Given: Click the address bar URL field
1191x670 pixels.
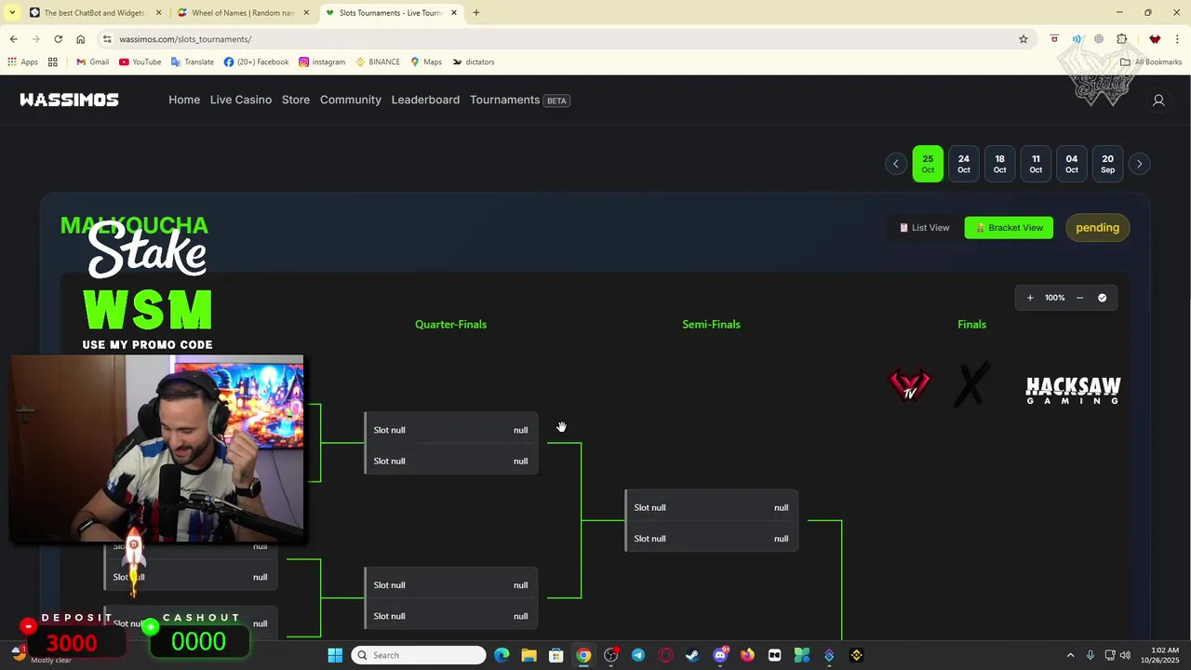Looking at the screenshot, I should coord(558,39).
